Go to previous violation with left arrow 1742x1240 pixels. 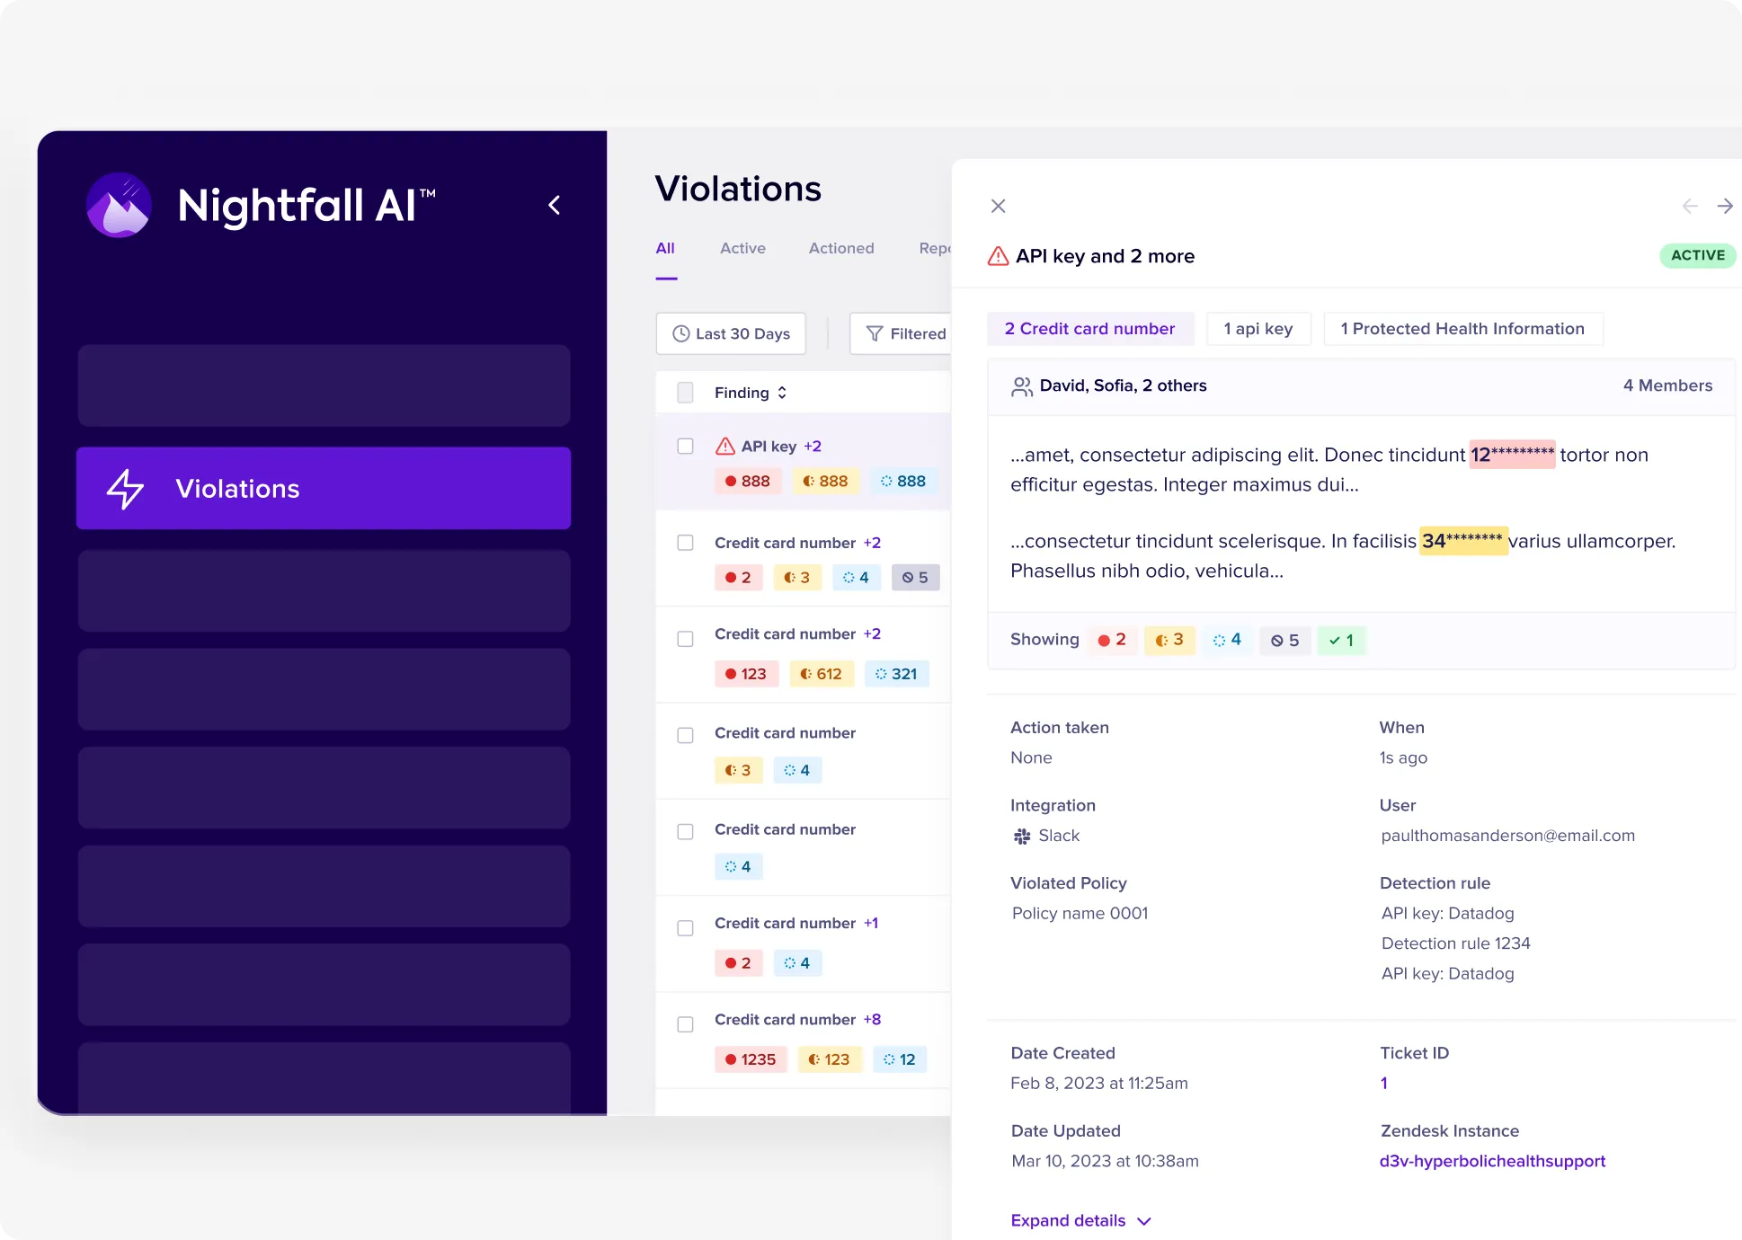coord(1689,206)
